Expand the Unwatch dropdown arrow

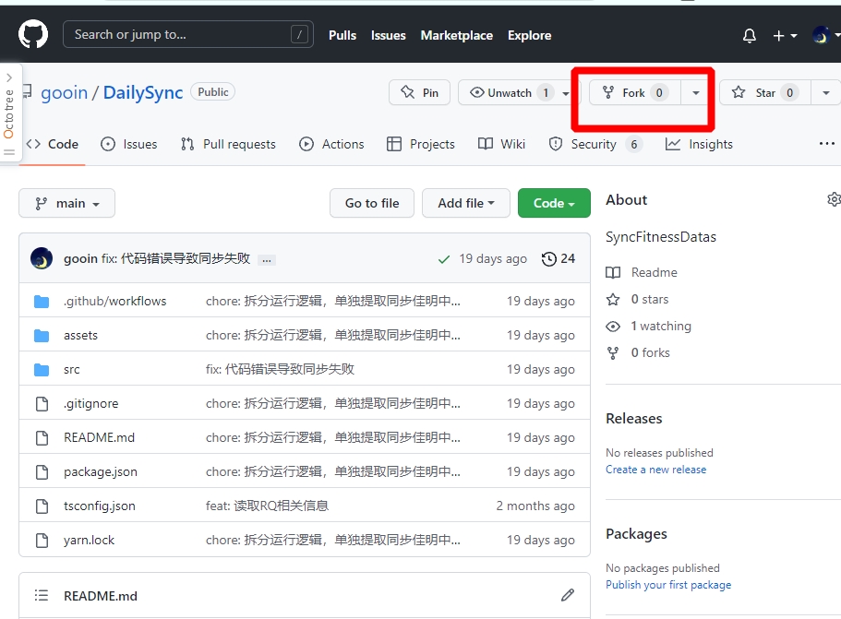[x=565, y=93]
